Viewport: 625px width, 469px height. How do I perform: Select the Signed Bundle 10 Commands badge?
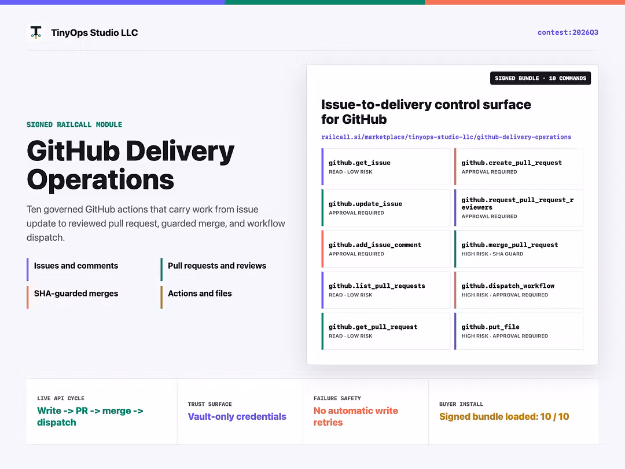[x=540, y=78]
